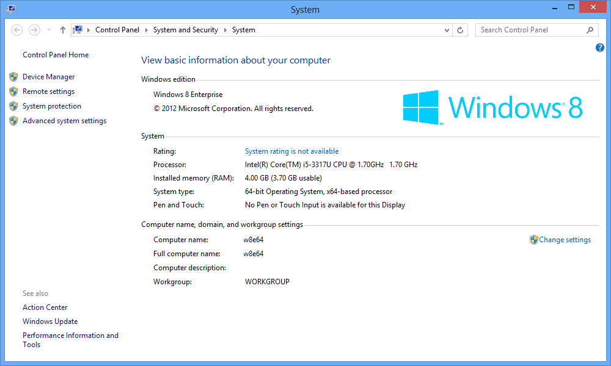Click the Back navigation arrow
The height and width of the screenshot is (366, 611).
point(16,30)
